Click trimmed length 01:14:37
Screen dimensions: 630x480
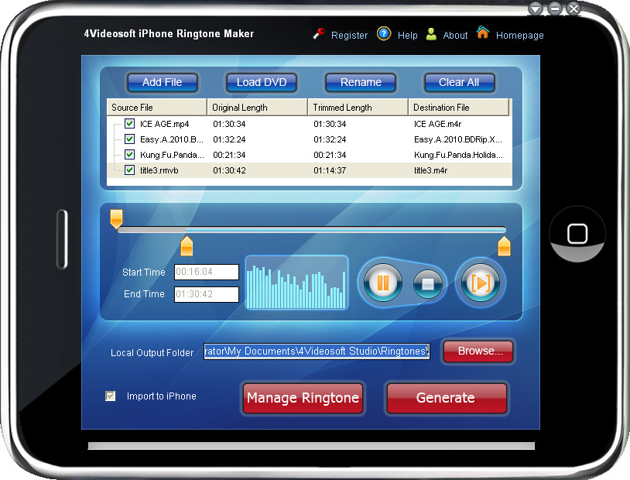(x=330, y=170)
